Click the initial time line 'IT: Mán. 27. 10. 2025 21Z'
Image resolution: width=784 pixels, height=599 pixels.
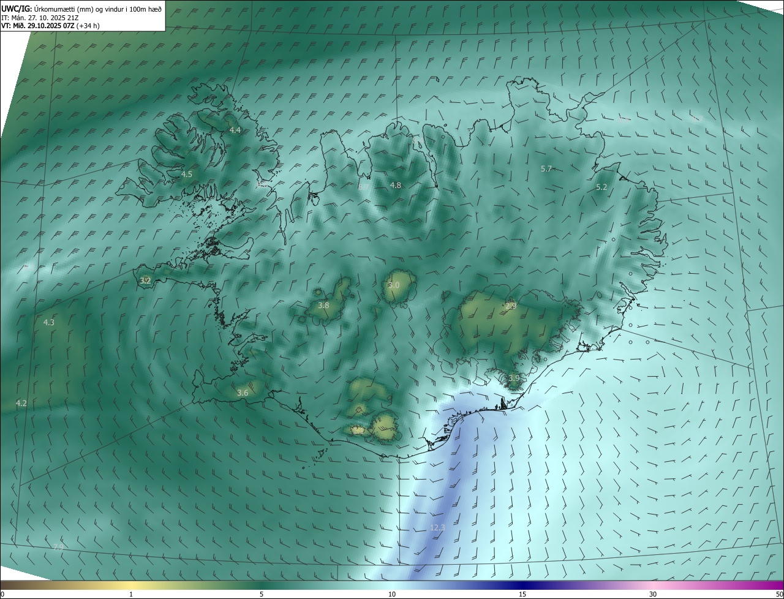39,17
